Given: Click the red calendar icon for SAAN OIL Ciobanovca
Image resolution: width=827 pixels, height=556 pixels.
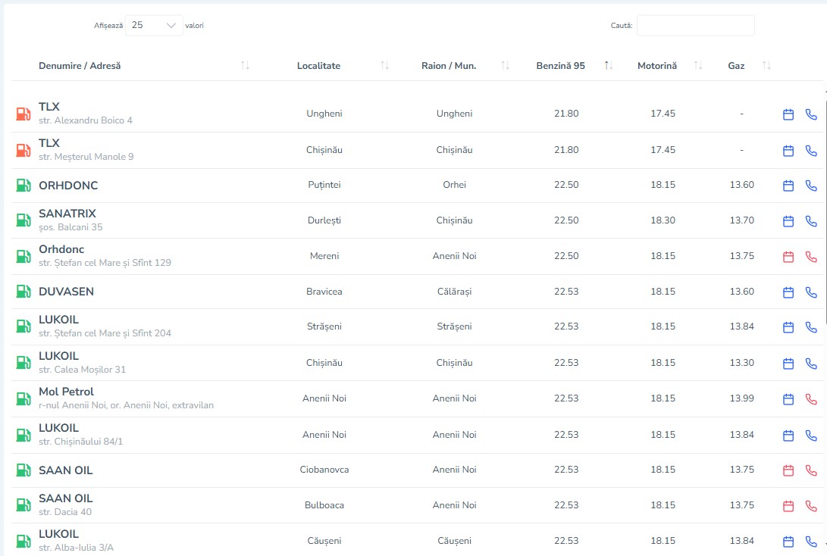Looking at the screenshot, I should 788,470.
